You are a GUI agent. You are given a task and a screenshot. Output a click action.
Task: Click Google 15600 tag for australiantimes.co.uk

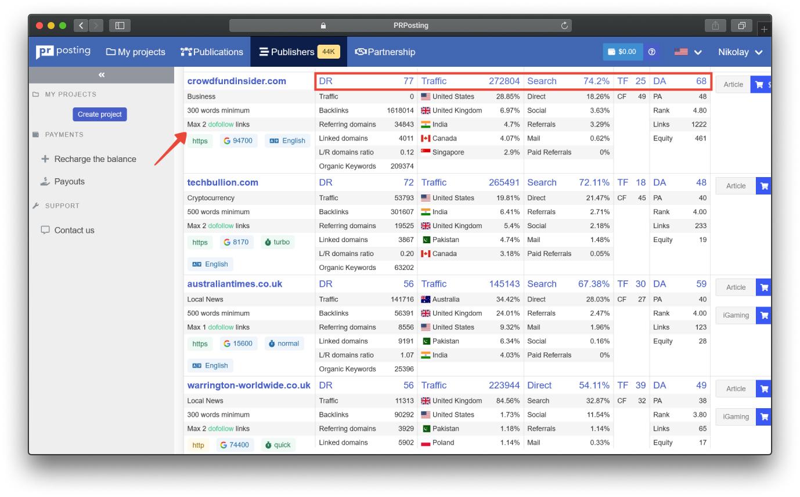point(238,344)
